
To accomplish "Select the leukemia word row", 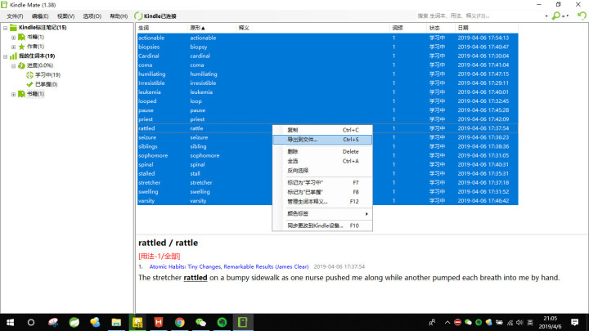I will pos(327,92).
